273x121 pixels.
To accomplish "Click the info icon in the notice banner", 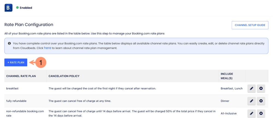I will coord(9,43).
